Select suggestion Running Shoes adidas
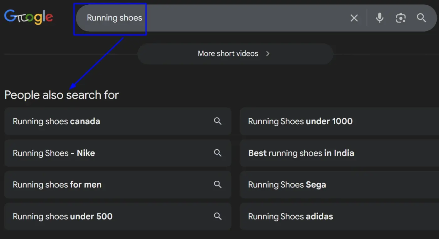The height and width of the screenshot is (239, 439). coord(339,216)
